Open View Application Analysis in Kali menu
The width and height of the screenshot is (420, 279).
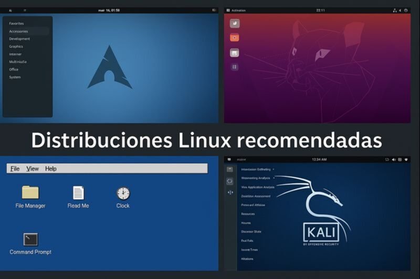point(258,187)
